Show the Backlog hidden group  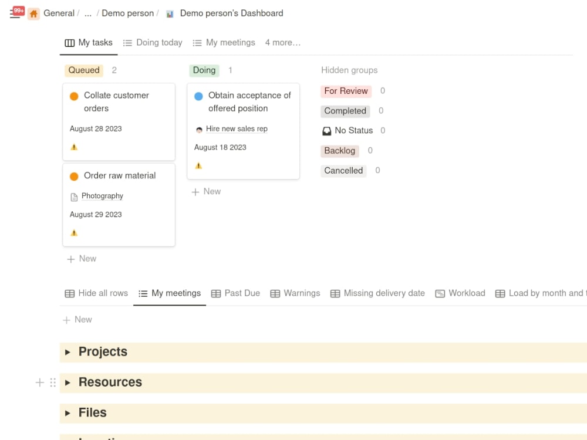click(339, 151)
